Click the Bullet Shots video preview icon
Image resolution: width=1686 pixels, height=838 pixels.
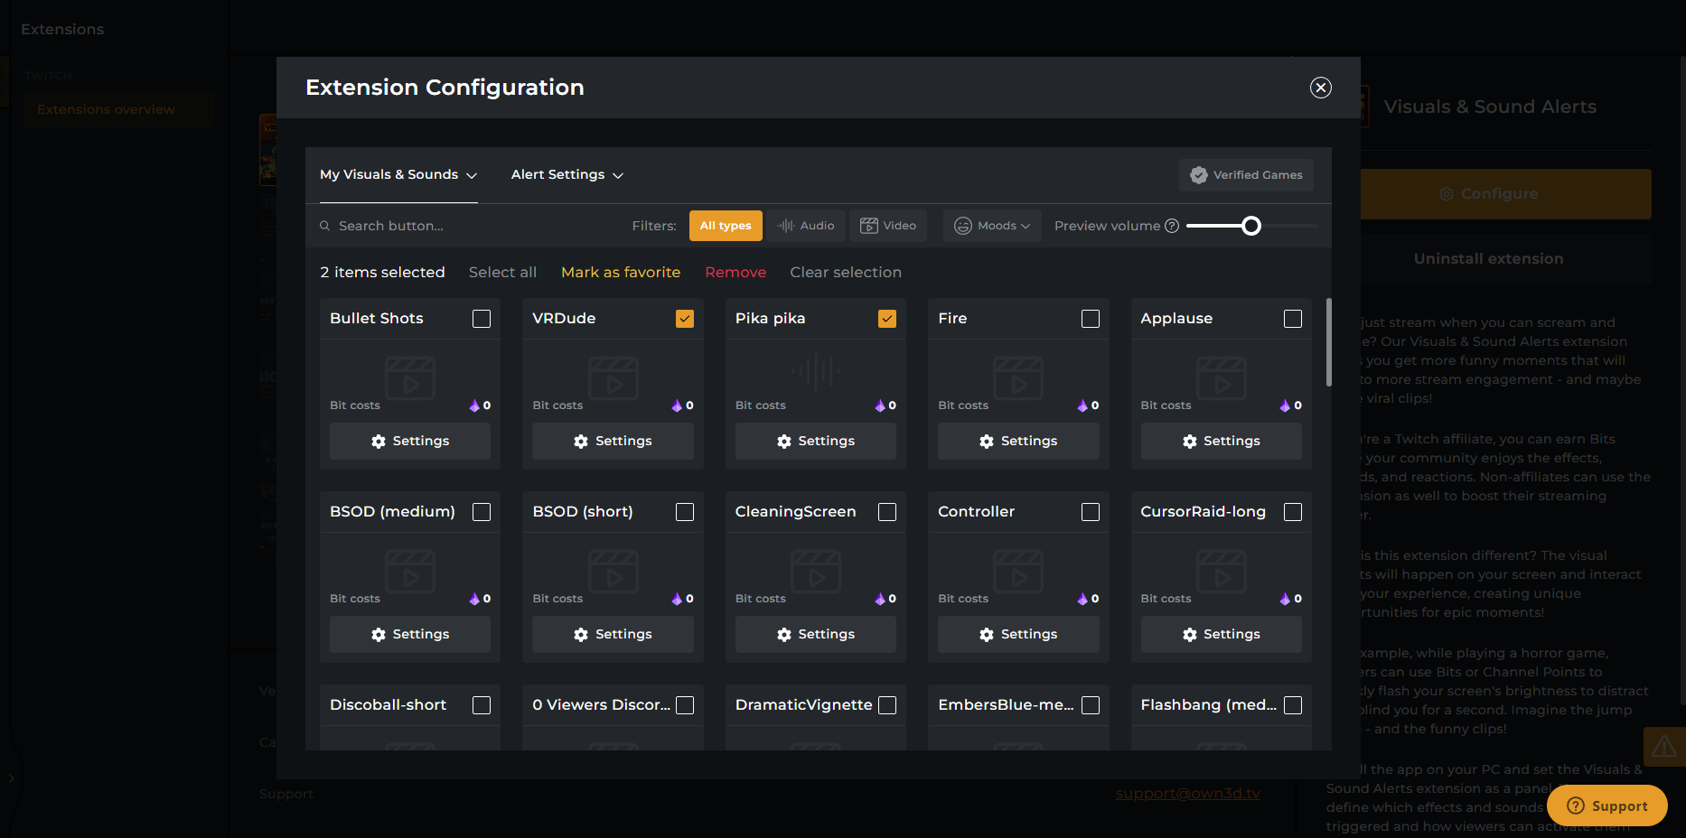(x=410, y=377)
